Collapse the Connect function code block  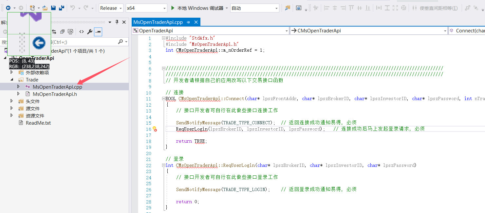(x=163, y=98)
